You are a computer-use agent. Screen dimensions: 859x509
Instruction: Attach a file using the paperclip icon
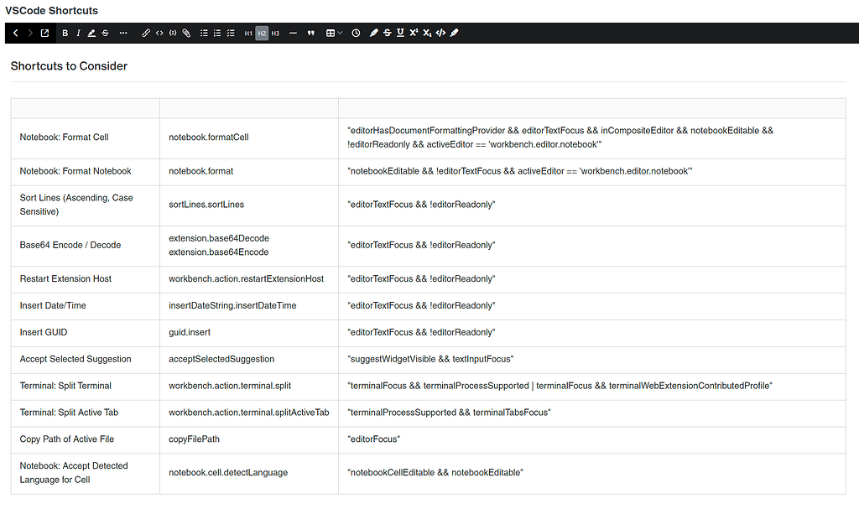(x=186, y=33)
